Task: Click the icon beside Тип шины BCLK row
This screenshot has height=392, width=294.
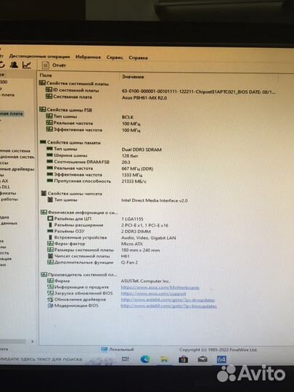Action: 49,116
